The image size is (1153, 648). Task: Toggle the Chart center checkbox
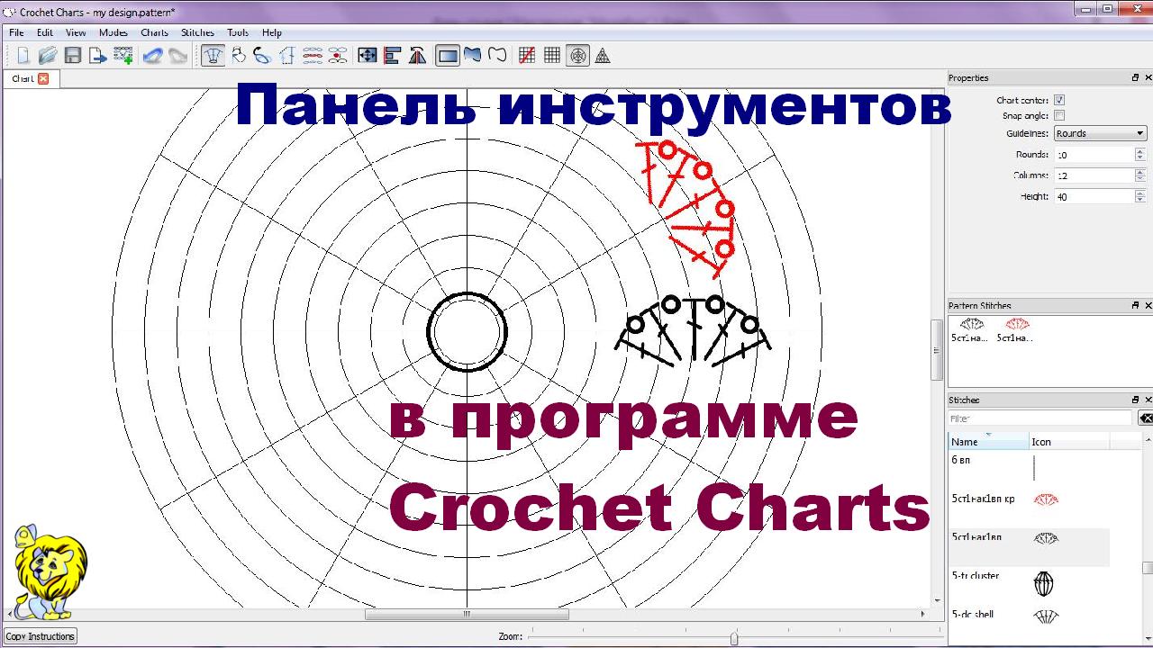1059,100
